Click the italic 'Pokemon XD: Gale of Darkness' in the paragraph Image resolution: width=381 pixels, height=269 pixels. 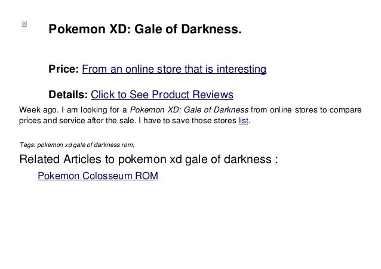[x=189, y=110]
